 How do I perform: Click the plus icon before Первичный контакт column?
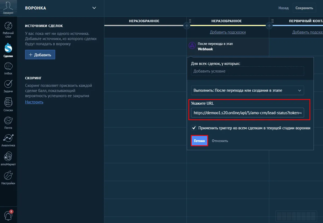(269, 26)
